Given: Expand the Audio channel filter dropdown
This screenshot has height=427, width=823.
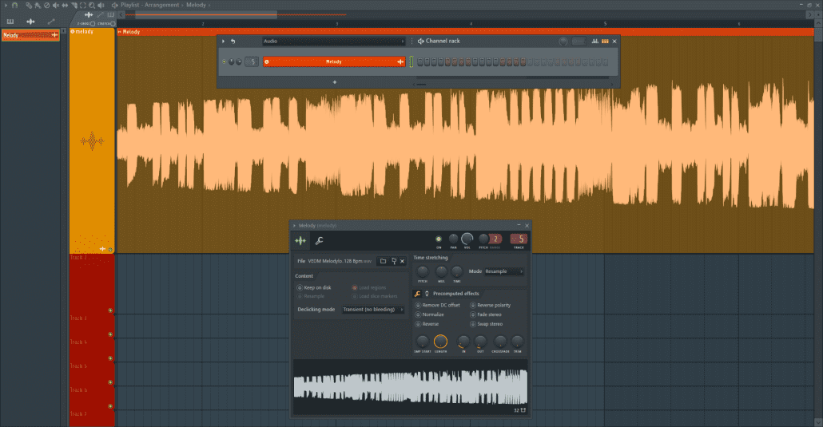Looking at the screenshot, I should tap(333, 42).
